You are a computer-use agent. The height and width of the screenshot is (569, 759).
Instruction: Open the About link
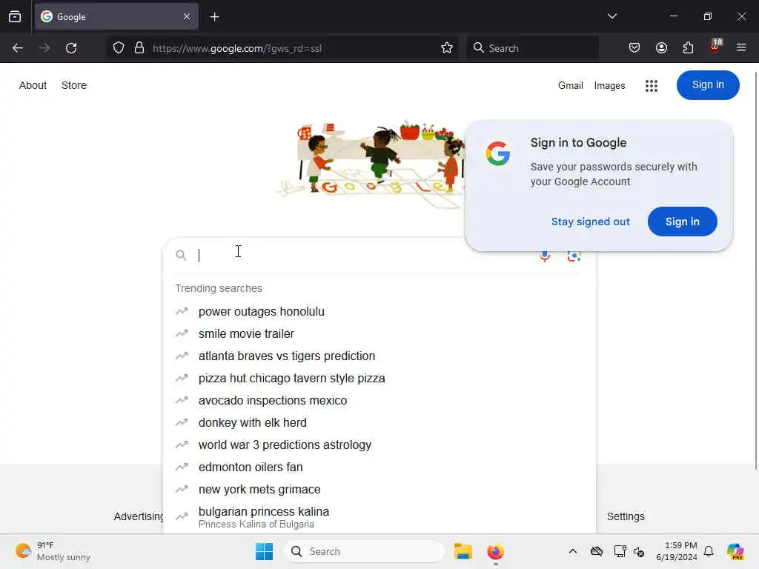(x=33, y=85)
